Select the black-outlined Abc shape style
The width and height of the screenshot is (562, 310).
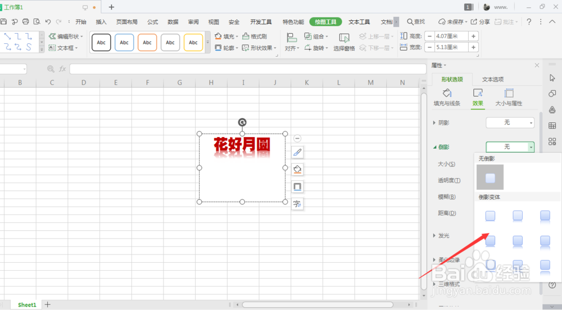tap(101, 42)
